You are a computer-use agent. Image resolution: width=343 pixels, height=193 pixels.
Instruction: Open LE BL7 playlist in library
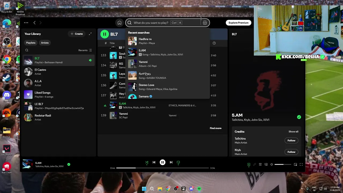pyautogui.click(x=58, y=106)
